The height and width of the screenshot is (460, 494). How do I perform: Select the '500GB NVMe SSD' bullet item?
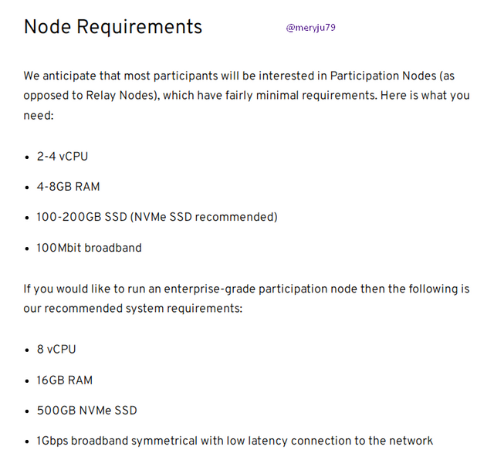[86, 411]
